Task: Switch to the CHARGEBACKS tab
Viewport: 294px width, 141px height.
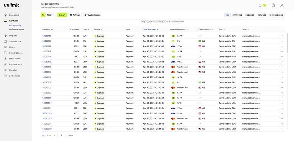Action: (x=276, y=15)
